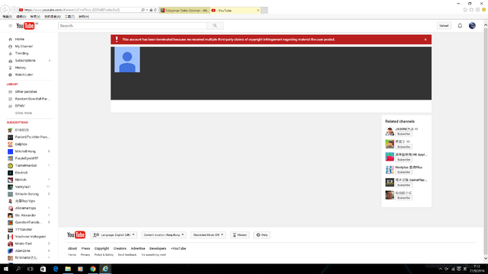Open JASON related channel thumbnail
The height and width of the screenshot is (274, 488).
click(390, 131)
